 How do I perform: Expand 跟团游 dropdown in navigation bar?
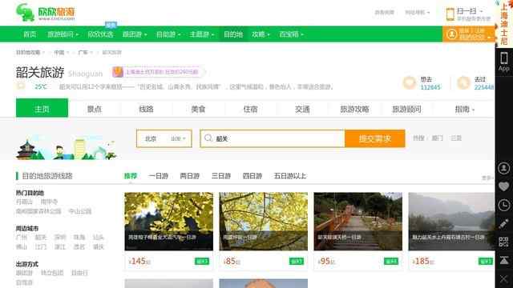(135, 34)
